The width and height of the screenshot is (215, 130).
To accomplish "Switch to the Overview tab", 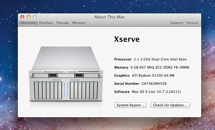I will (x=28, y=23).
